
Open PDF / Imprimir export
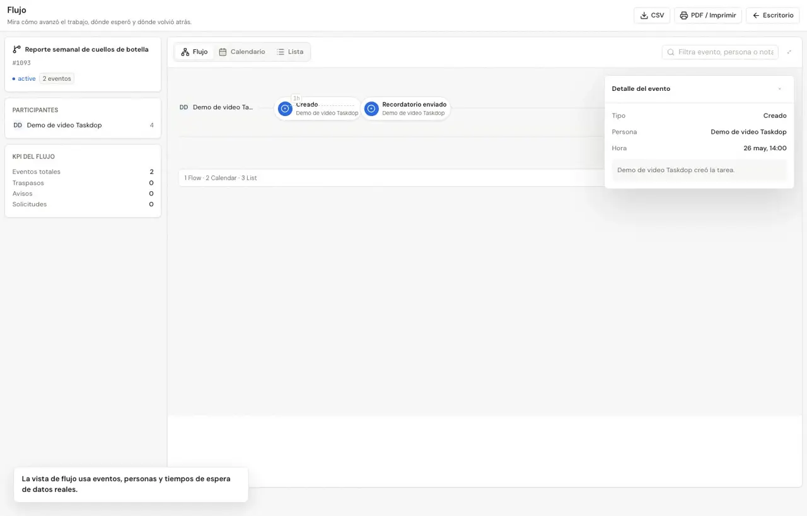click(x=707, y=15)
